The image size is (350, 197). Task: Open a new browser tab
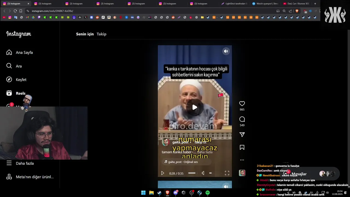point(315,4)
